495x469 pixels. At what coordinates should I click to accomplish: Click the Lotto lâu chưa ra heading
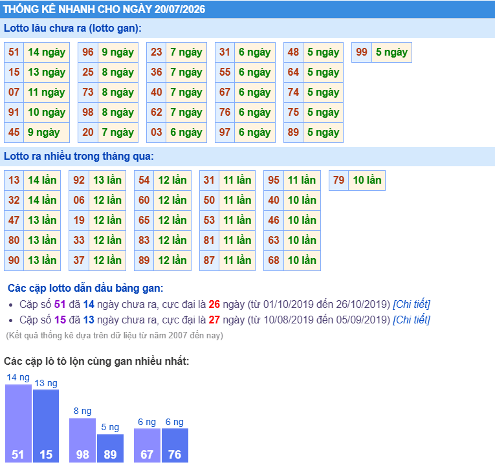[x=72, y=28]
